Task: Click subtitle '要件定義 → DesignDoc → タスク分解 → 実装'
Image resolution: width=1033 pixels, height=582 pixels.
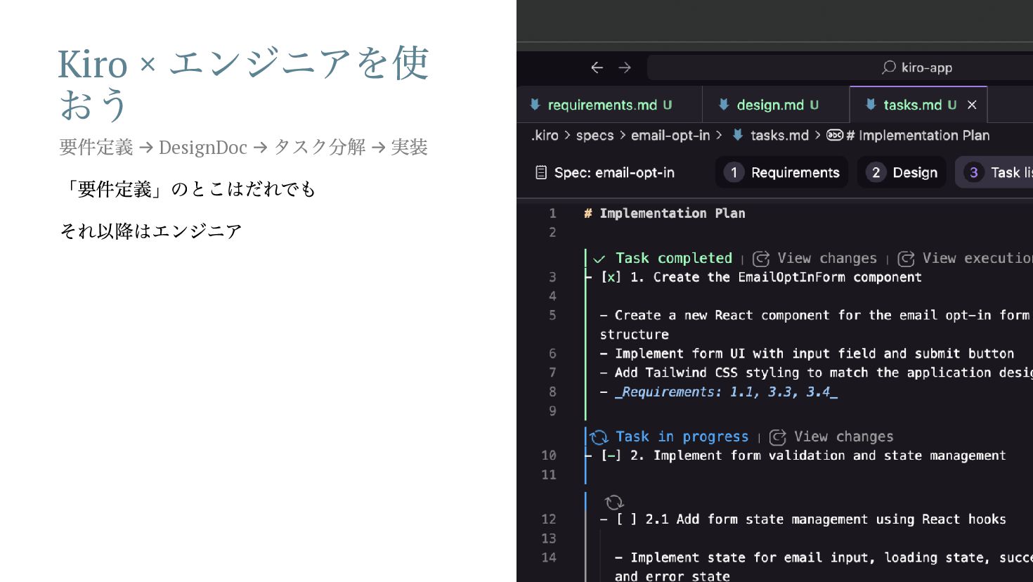Action: point(244,147)
